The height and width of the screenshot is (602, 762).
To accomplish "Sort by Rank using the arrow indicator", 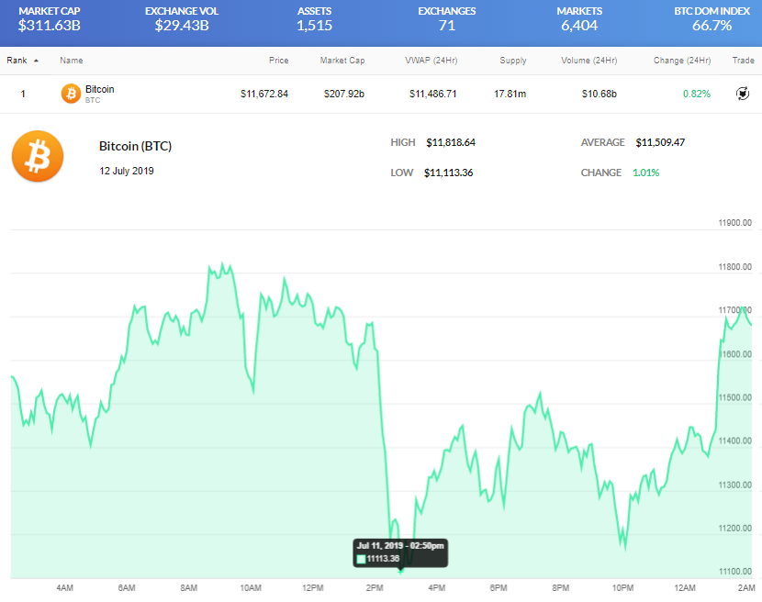I will tap(36, 61).
